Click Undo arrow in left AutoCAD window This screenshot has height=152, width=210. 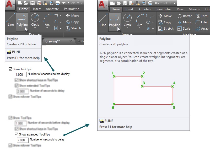click(x=64, y=3)
